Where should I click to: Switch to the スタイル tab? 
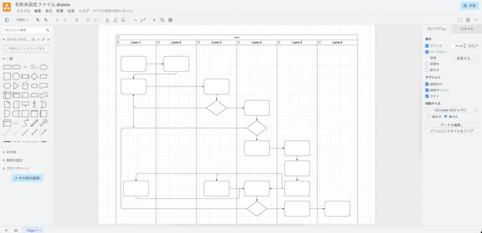pyautogui.click(x=466, y=29)
